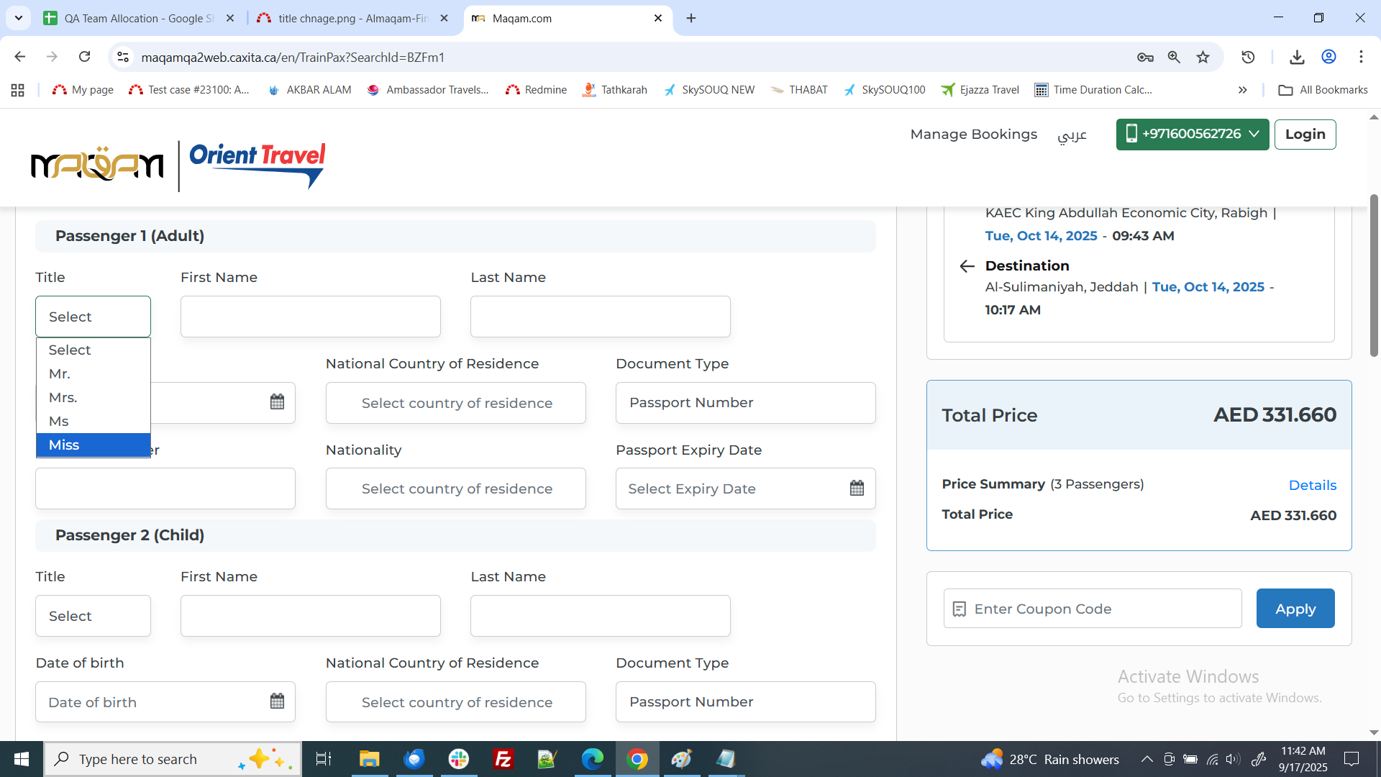
Task: Click the saved passwords key icon
Action: [1145, 58]
